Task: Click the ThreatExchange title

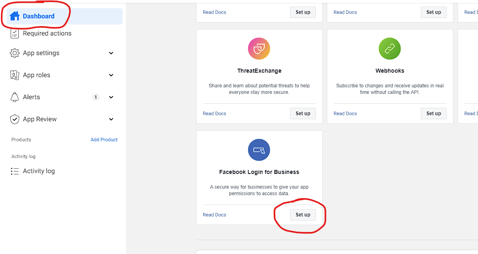Action: (x=259, y=71)
